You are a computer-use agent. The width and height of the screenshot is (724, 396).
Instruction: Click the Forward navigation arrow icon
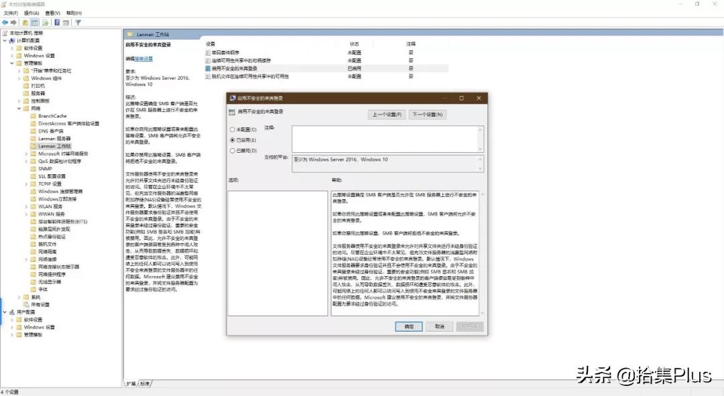pyautogui.click(x=13, y=22)
